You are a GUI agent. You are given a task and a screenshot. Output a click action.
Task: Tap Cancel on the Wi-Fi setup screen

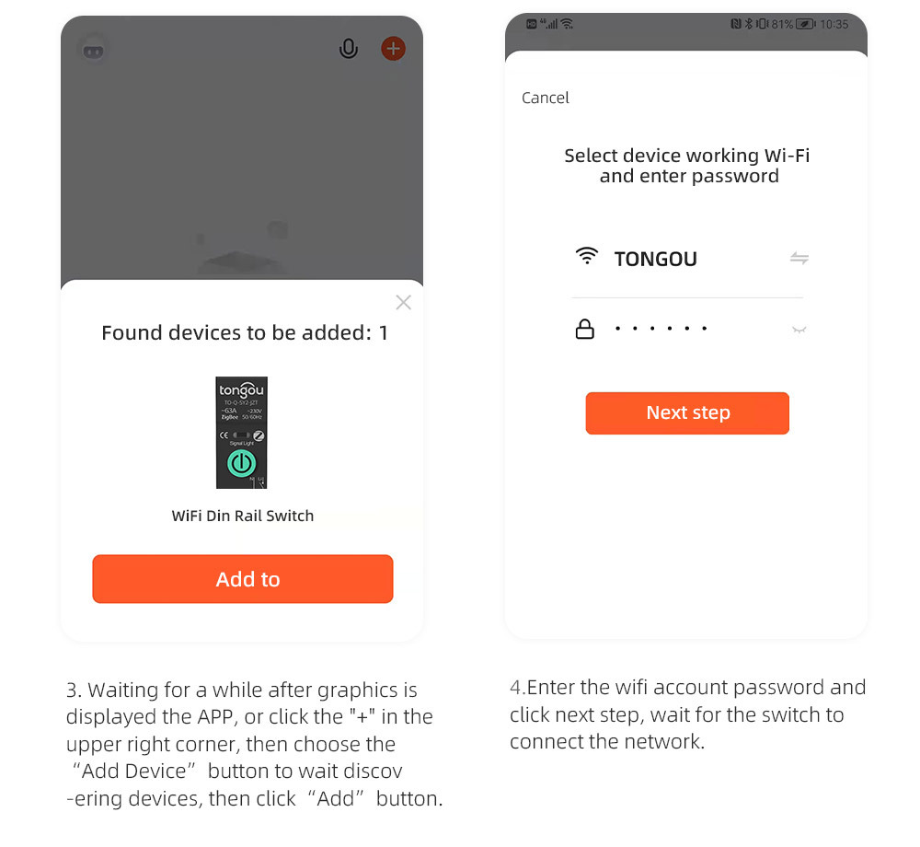click(x=545, y=98)
